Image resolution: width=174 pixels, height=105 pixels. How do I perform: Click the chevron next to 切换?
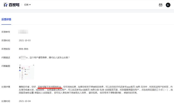pyautogui.click(x=30, y=5)
